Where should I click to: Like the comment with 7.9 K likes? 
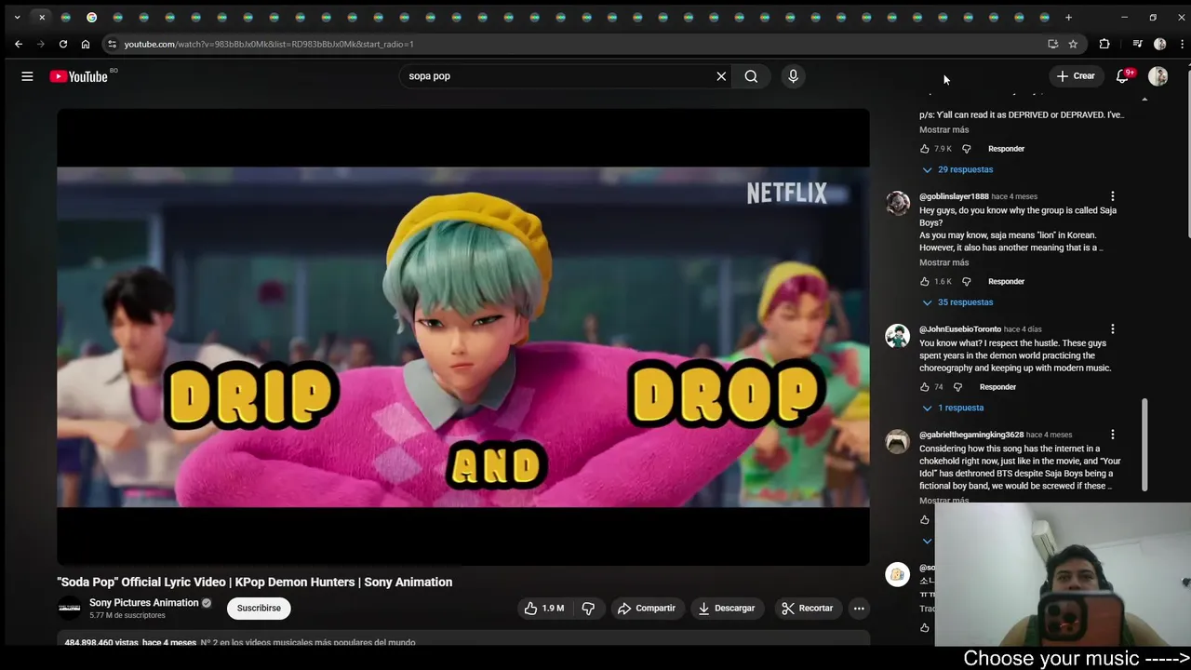925,149
